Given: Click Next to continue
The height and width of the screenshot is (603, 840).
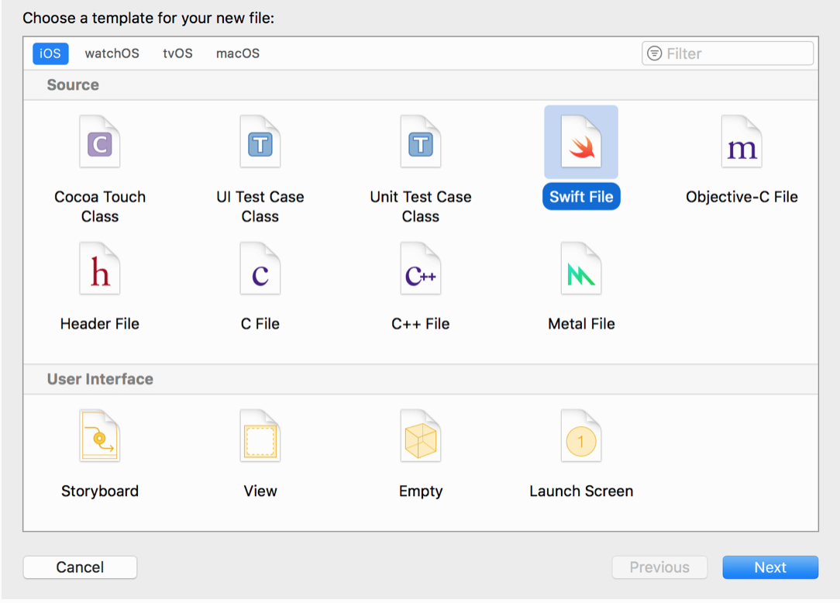Looking at the screenshot, I should 770,567.
